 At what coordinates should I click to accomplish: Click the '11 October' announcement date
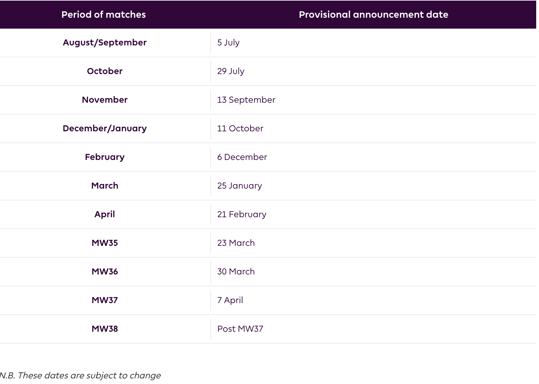(x=240, y=129)
